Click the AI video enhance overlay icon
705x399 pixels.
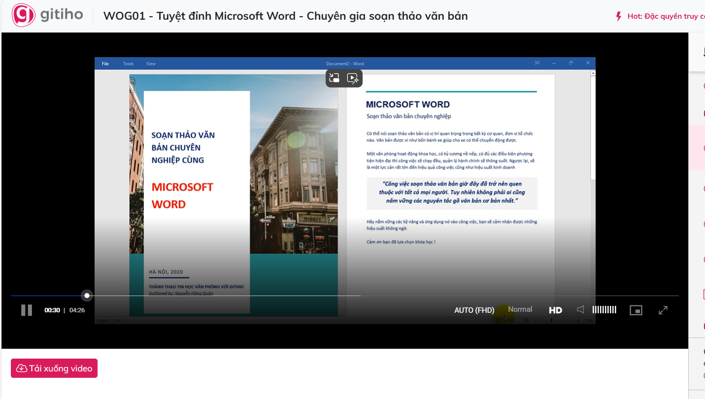(353, 78)
